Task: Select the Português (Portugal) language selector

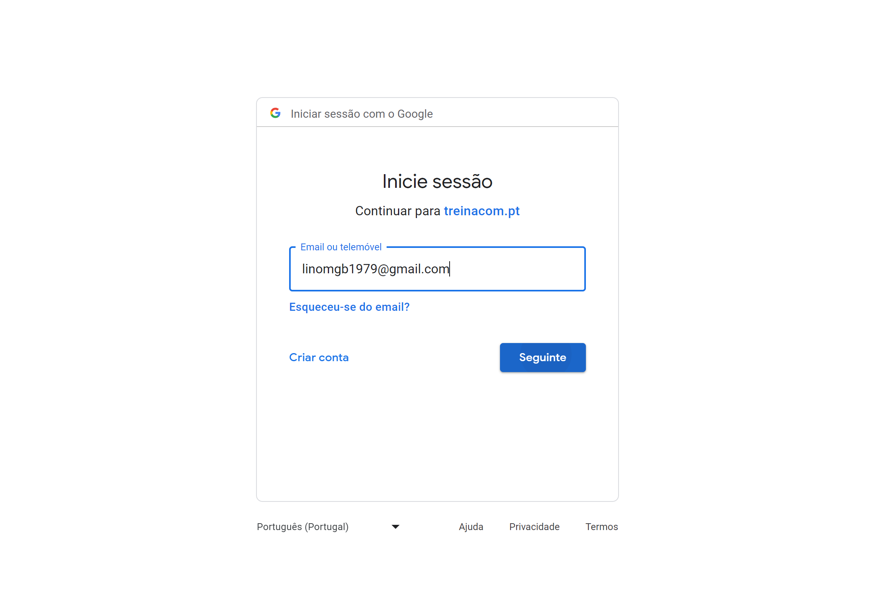Action: [329, 527]
